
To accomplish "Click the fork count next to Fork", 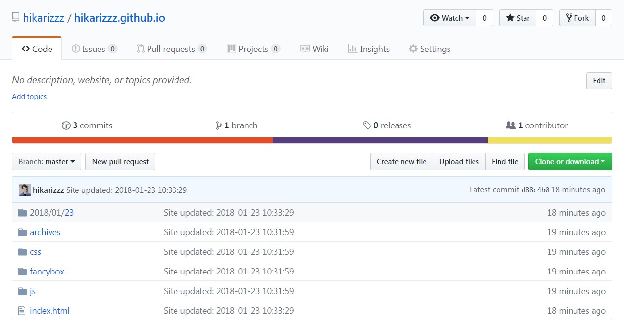I will pyautogui.click(x=604, y=18).
